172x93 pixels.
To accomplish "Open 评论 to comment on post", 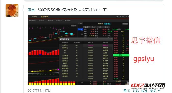I will [x=136, y=91].
